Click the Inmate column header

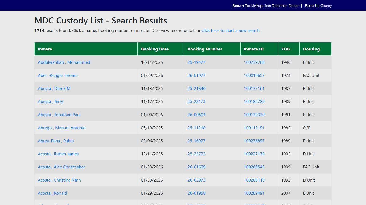pyautogui.click(x=45, y=49)
